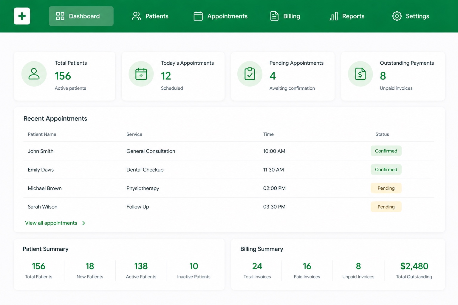Select Pending Appointments value 4
This screenshot has height=305, width=458.
[273, 76]
